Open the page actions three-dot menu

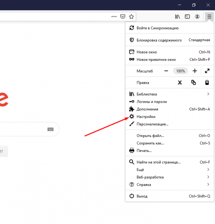(114, 16)
